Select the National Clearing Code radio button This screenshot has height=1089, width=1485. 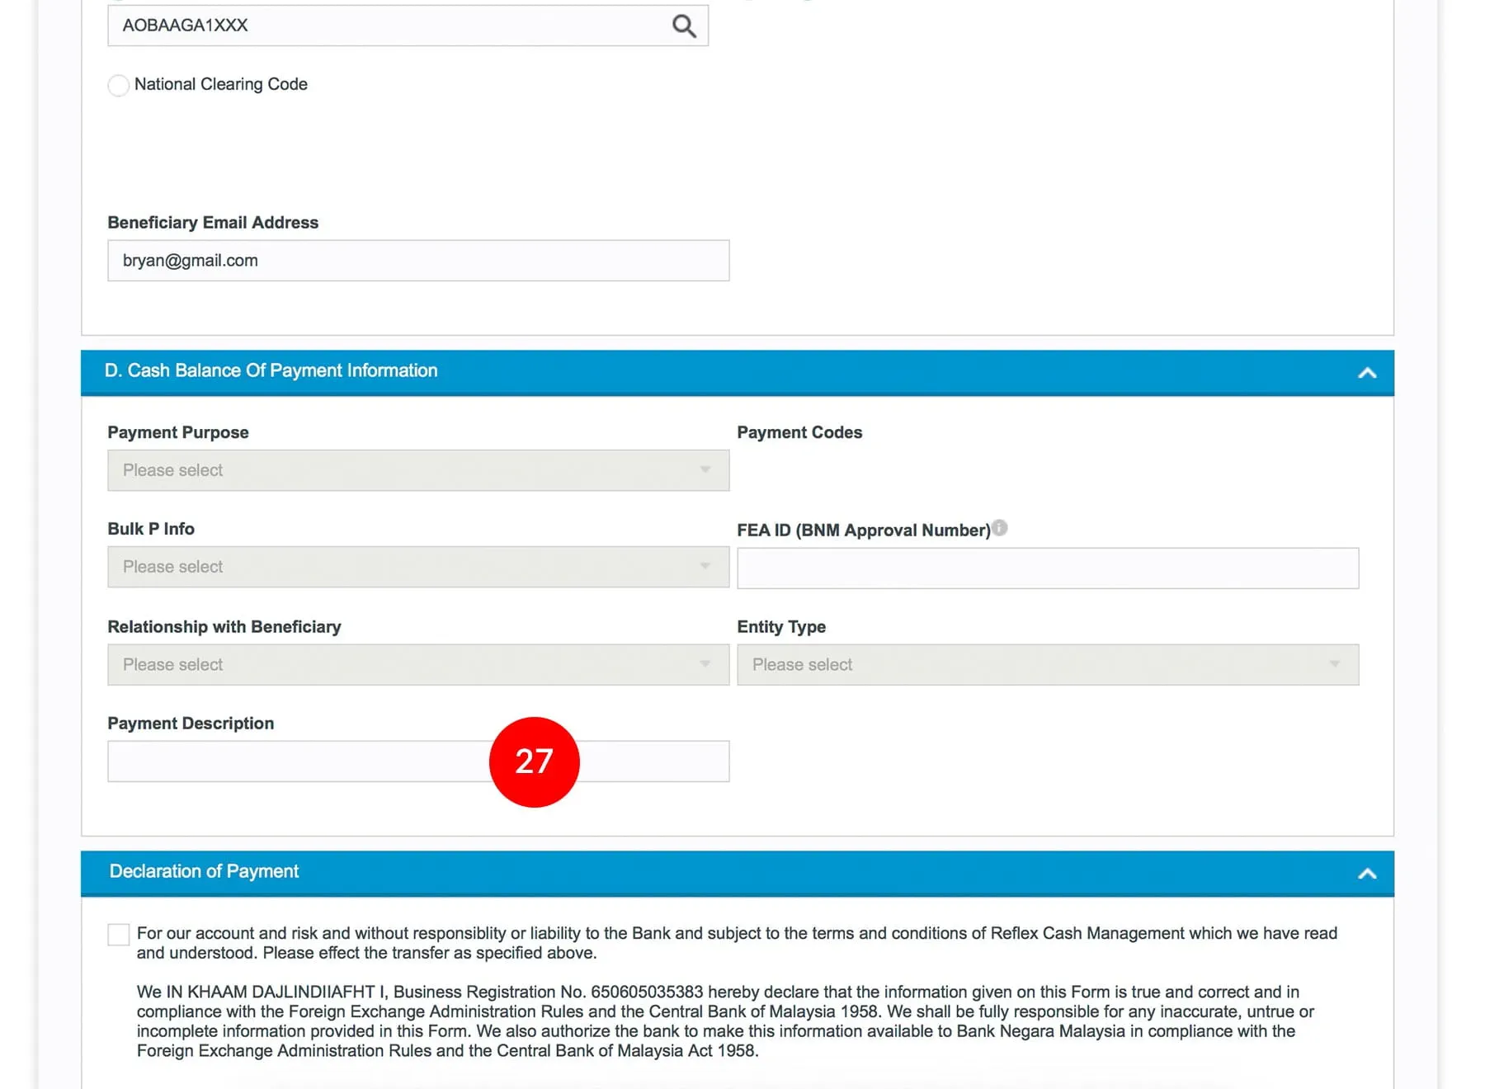pos(119,85)
